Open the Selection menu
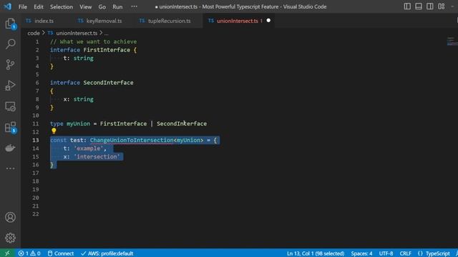The height and width of the screenshot is (257, 458). (62, 6)
